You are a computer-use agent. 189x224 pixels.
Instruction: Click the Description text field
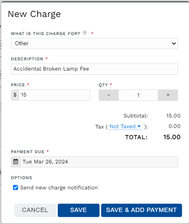(x=94, y=69)
